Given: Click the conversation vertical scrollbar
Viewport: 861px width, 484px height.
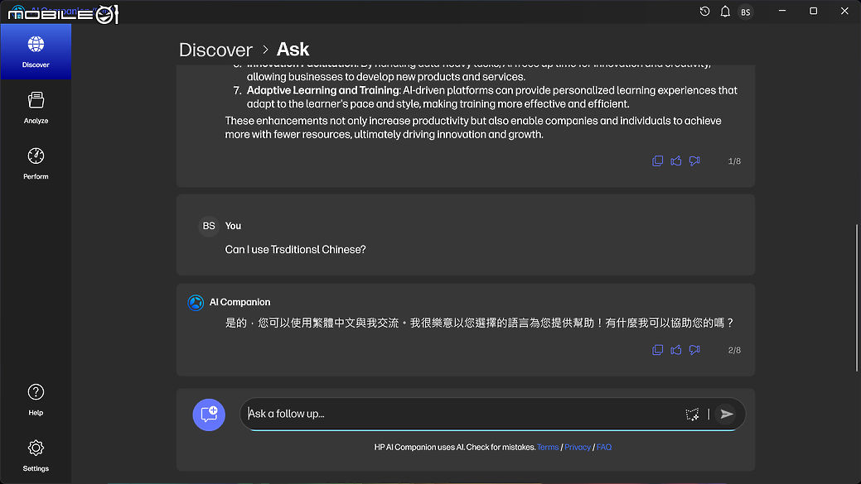Looking at the screenshot, I should 856,298.
